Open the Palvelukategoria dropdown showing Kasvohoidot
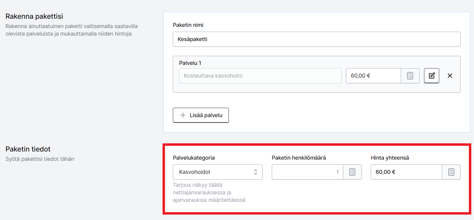474x220 pixels. pyautogui.click(x=218, y=172)
